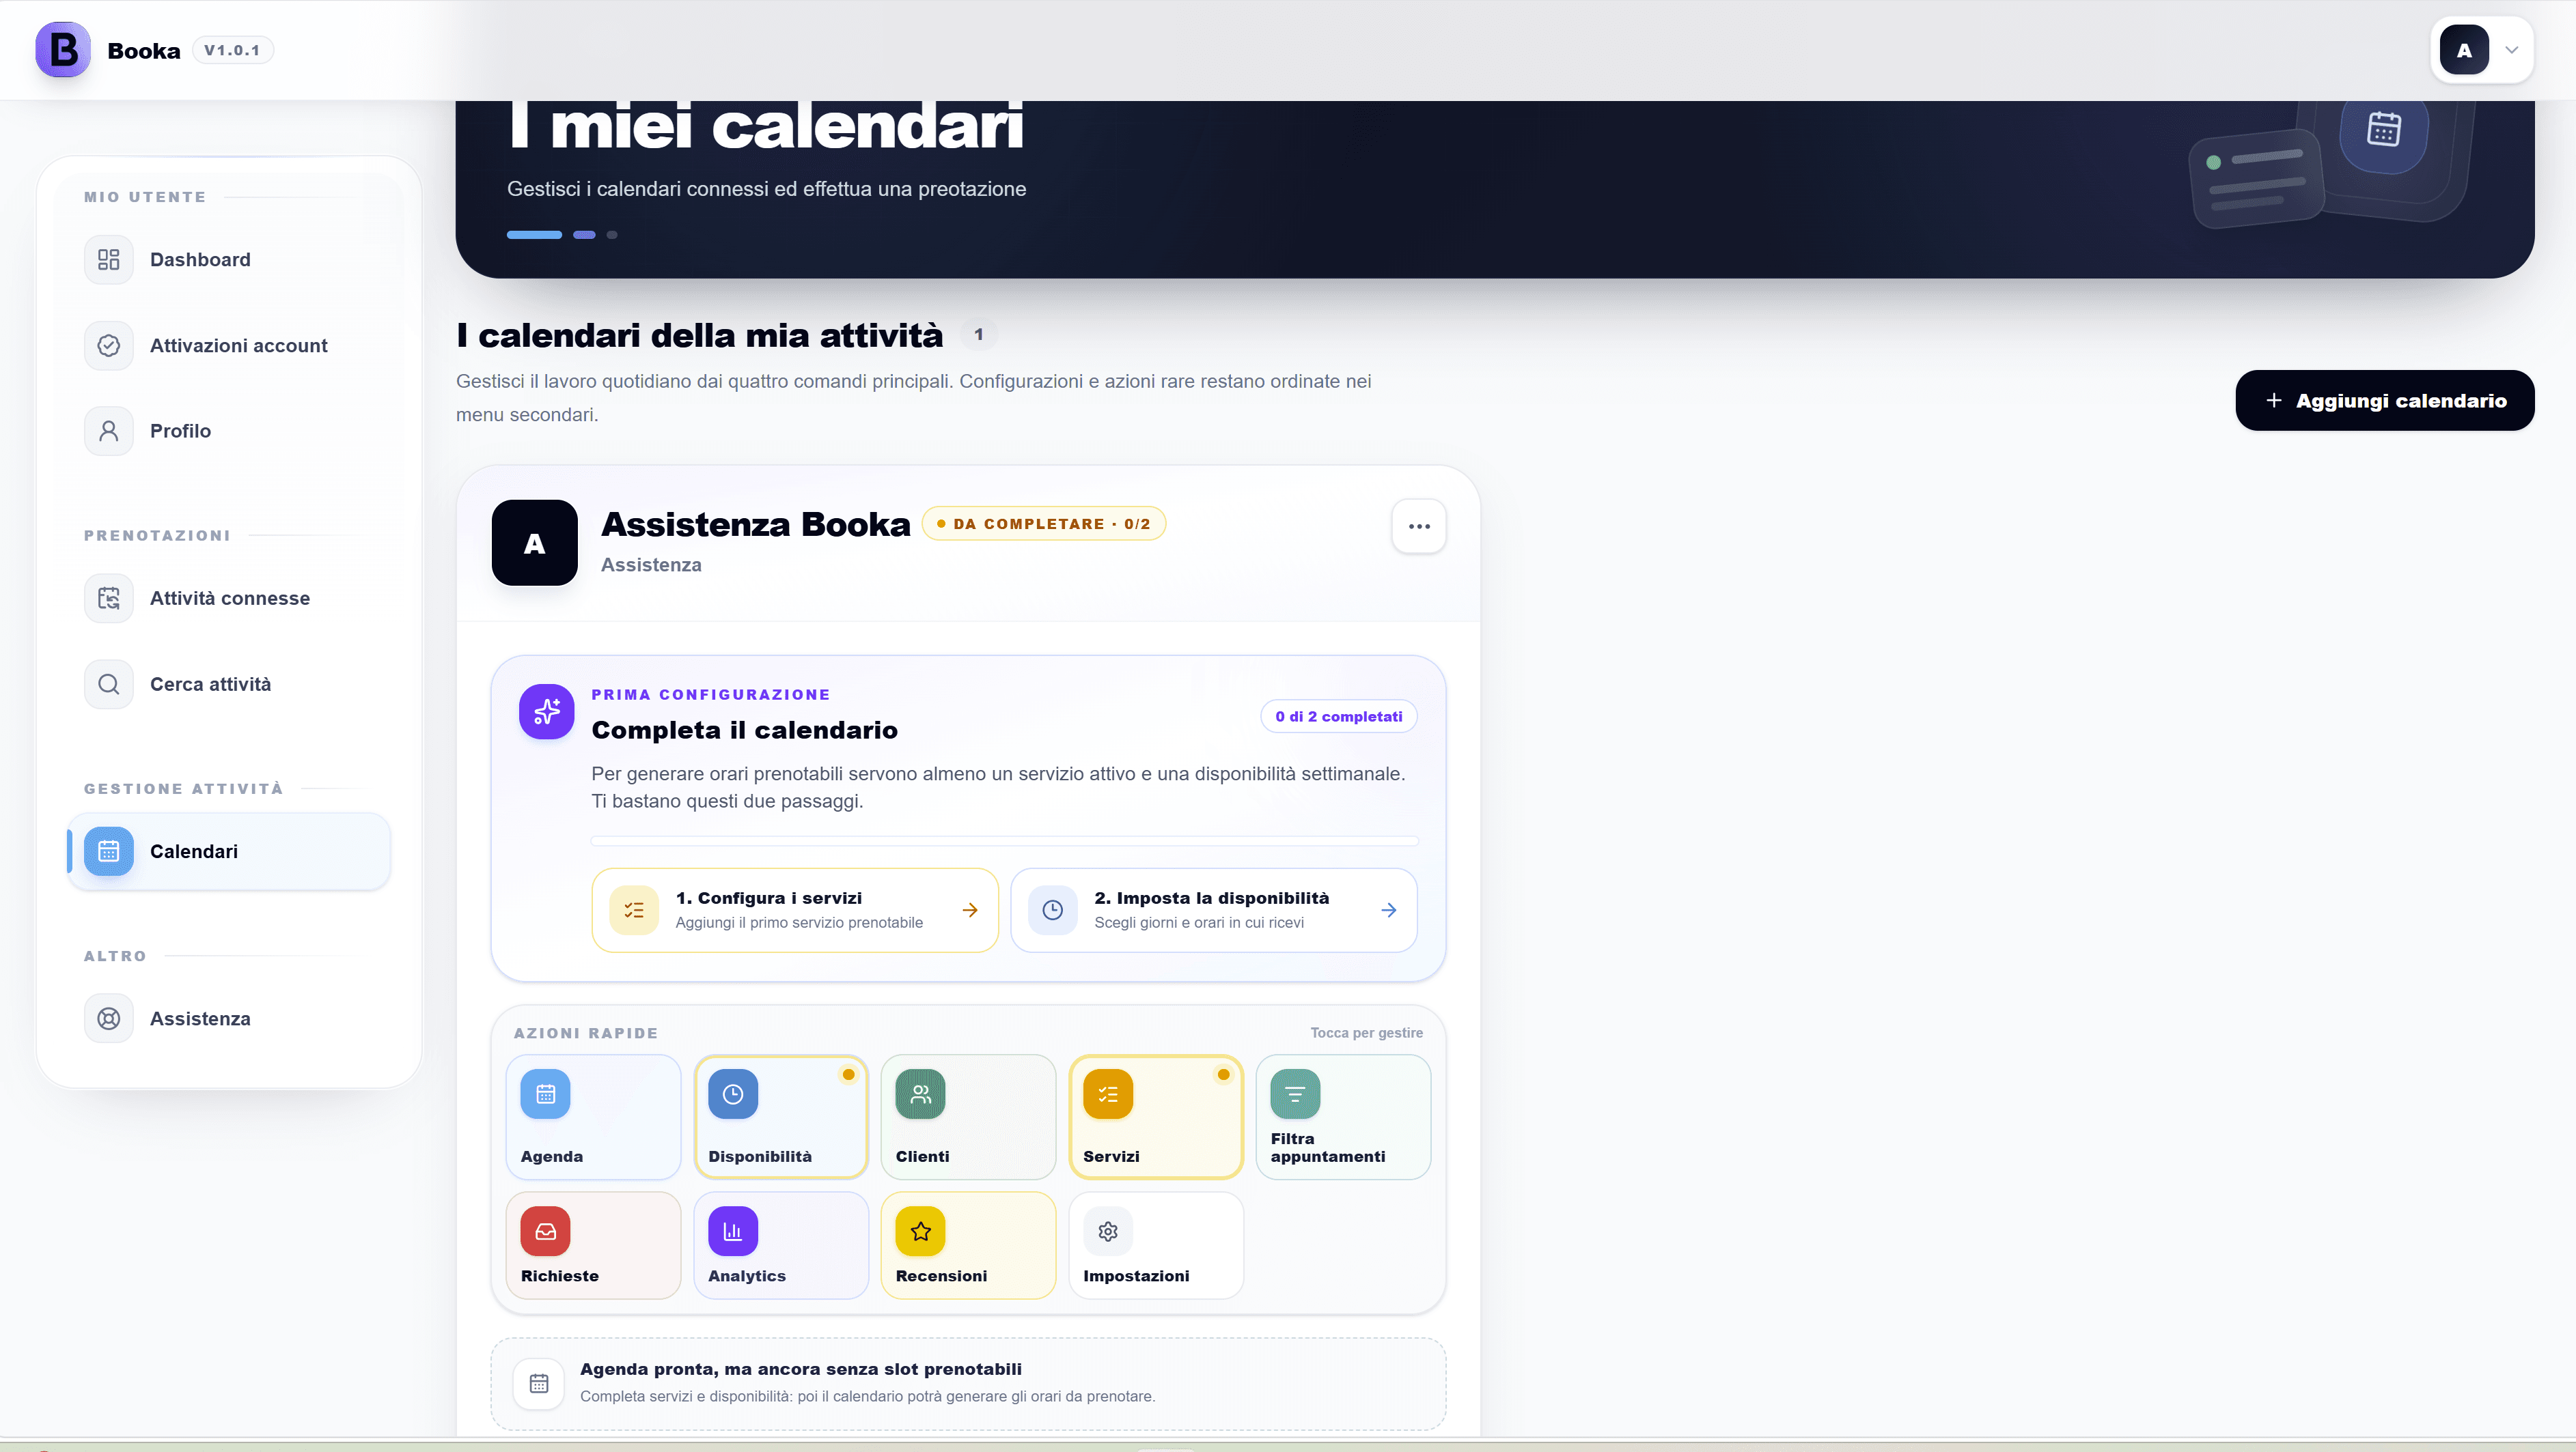Click the Clienti people icon
This screenshot has height=1452, width=2576.
[x=920, y=1094]
